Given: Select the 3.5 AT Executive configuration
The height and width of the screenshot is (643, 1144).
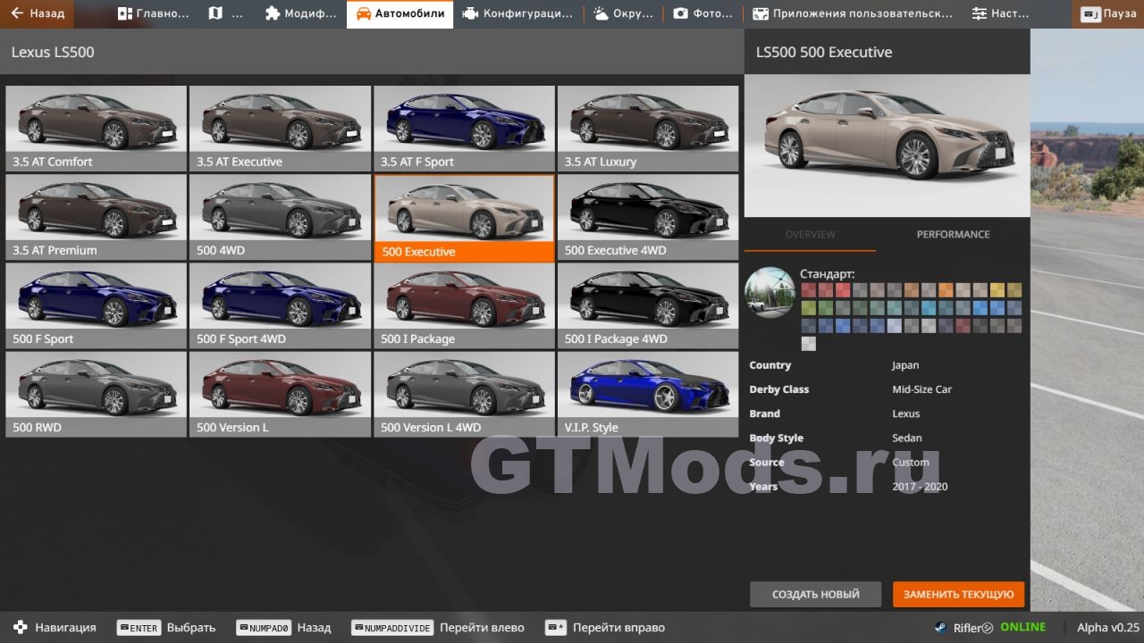Looking at the screenshot, I should [280, 128].
